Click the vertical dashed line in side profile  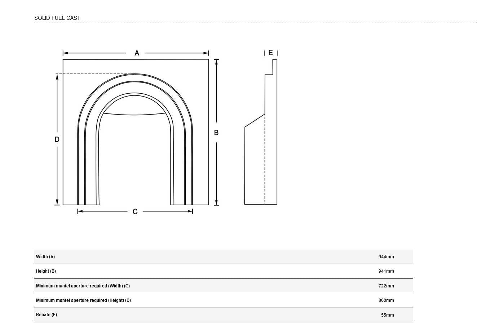tap(265, 162)
